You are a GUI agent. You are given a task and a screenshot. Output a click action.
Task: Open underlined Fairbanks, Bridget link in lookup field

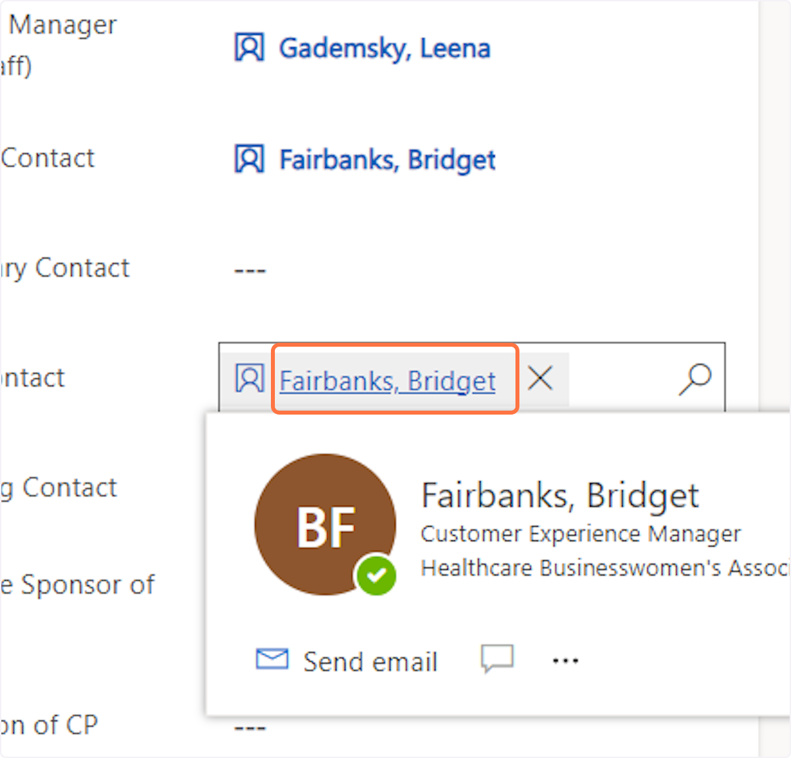387,381
